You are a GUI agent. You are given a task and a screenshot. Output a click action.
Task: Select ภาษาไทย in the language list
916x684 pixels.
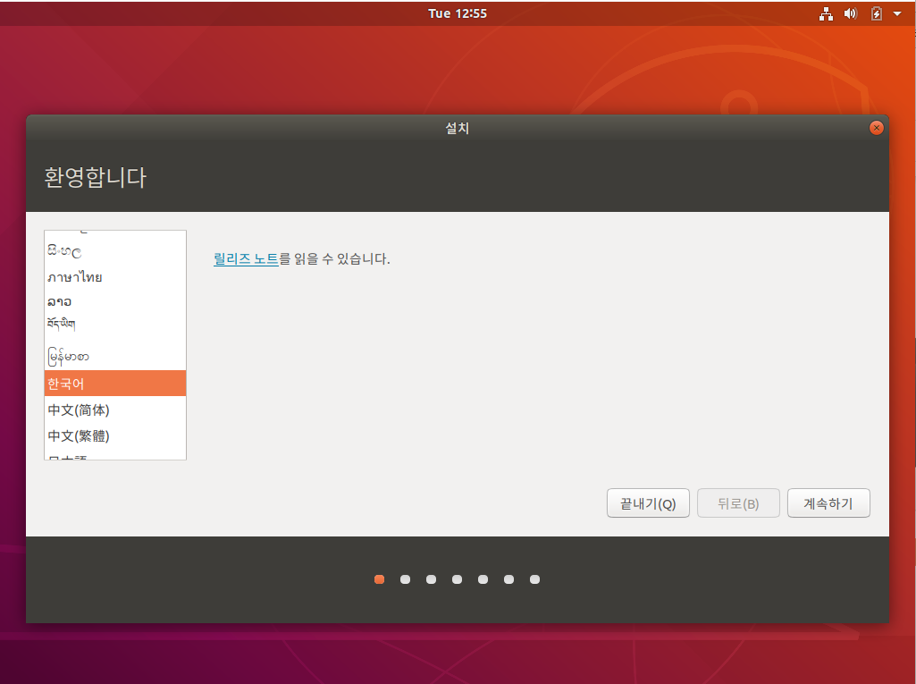(115, 277)
